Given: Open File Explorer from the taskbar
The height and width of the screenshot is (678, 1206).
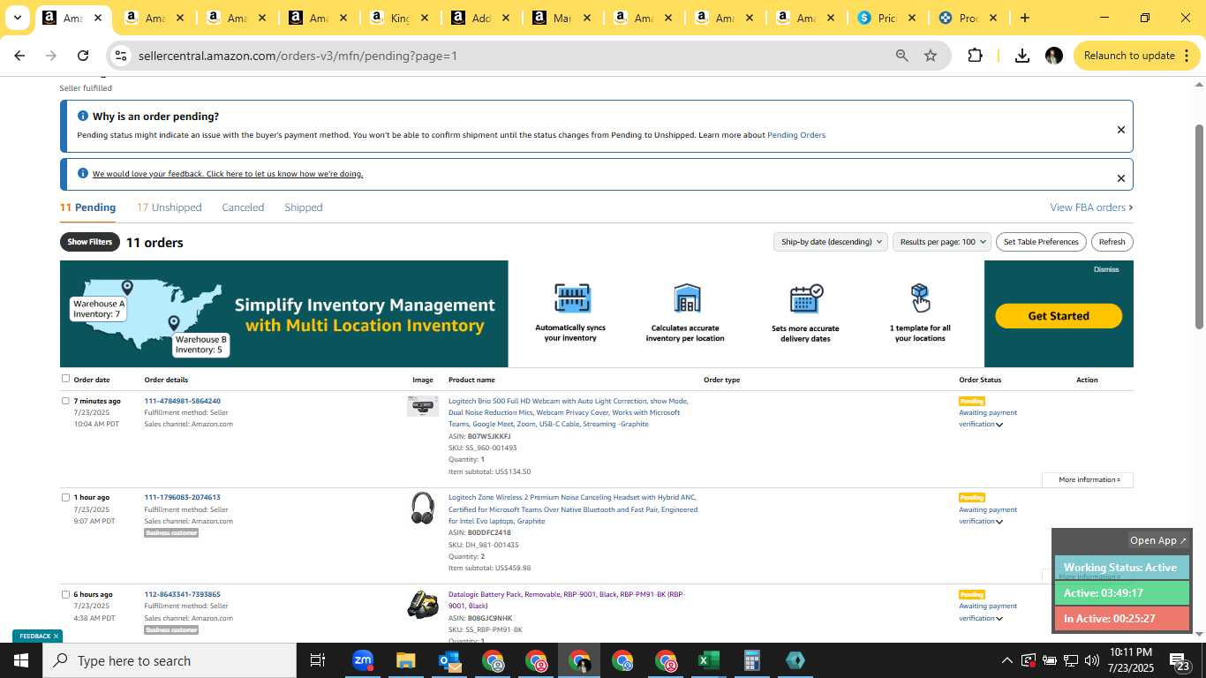Looking at the screenshot, I should point(405,660).
